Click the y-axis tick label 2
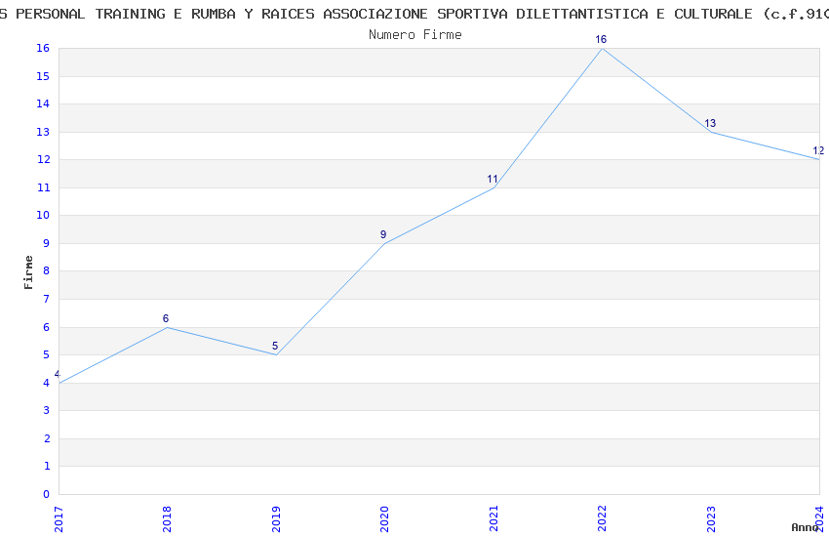 (47, 438)
